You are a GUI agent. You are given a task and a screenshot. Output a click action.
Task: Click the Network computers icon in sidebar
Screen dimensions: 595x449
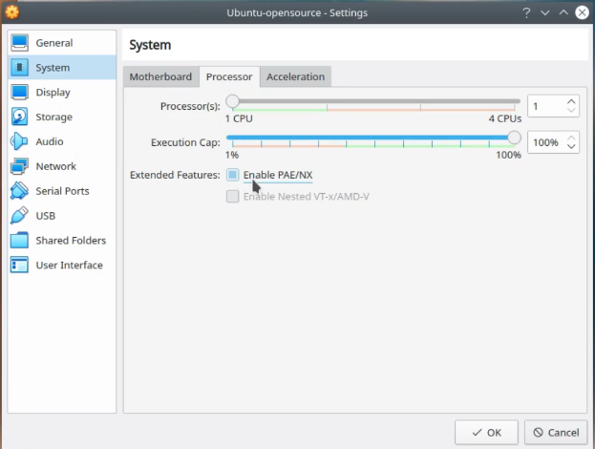(x=19, y=166)
